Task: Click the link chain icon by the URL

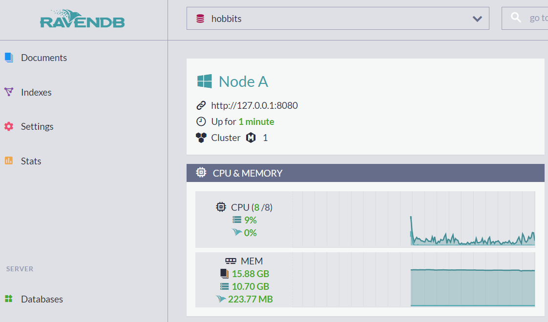Action: coord(201,105)
